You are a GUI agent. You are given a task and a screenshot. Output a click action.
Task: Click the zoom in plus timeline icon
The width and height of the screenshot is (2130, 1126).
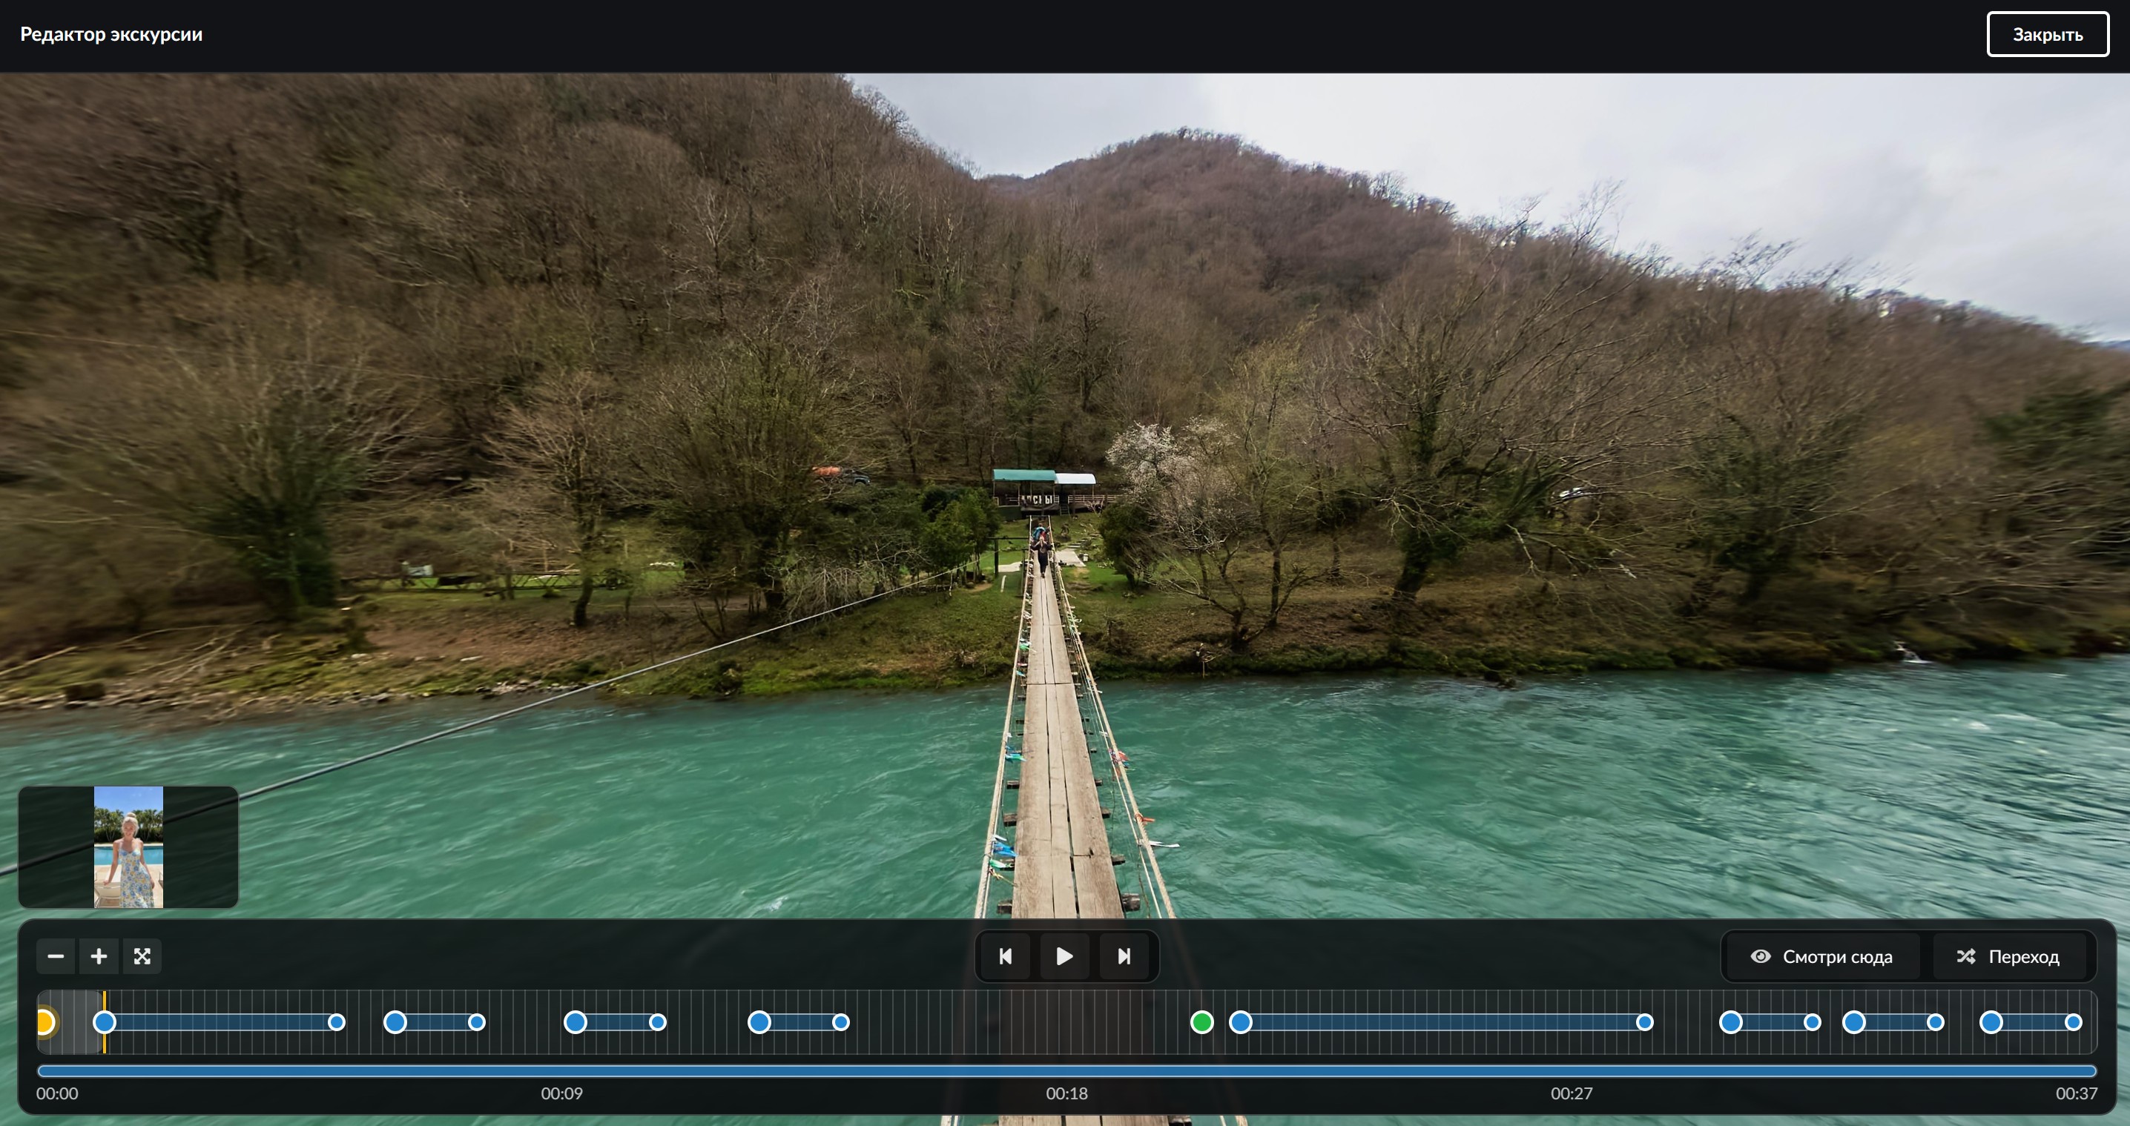(x=99, y=956)
